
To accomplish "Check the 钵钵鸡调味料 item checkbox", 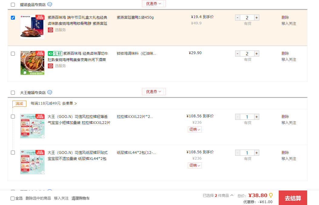I will tap(13, 54).
